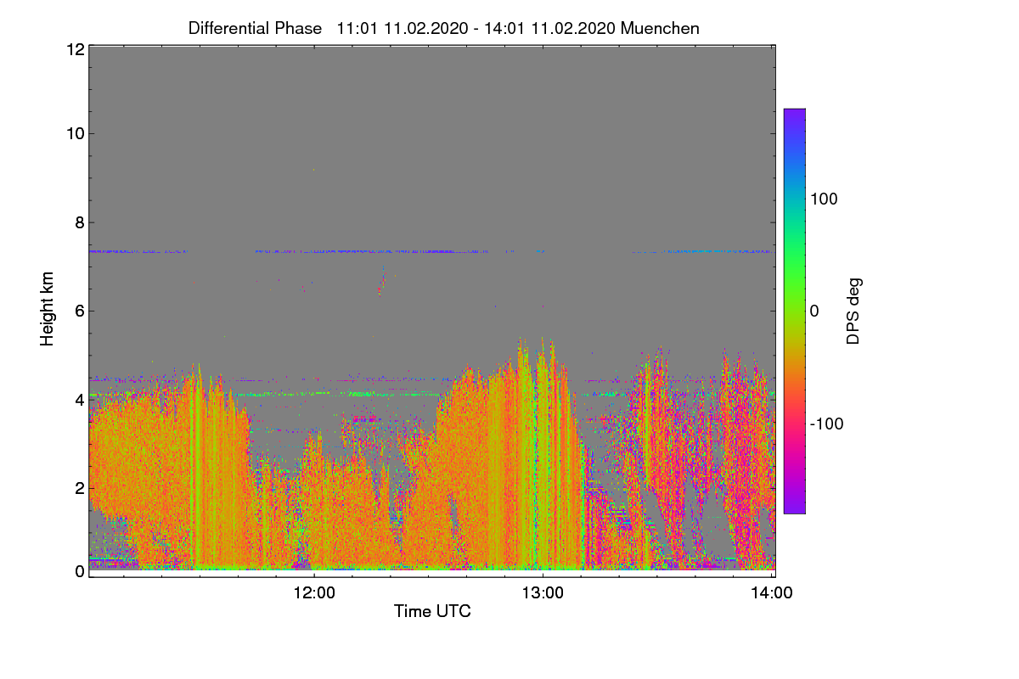The image size is (1019, 679).
Task: Click the 8 km height tick label
Action: point(78,222)
